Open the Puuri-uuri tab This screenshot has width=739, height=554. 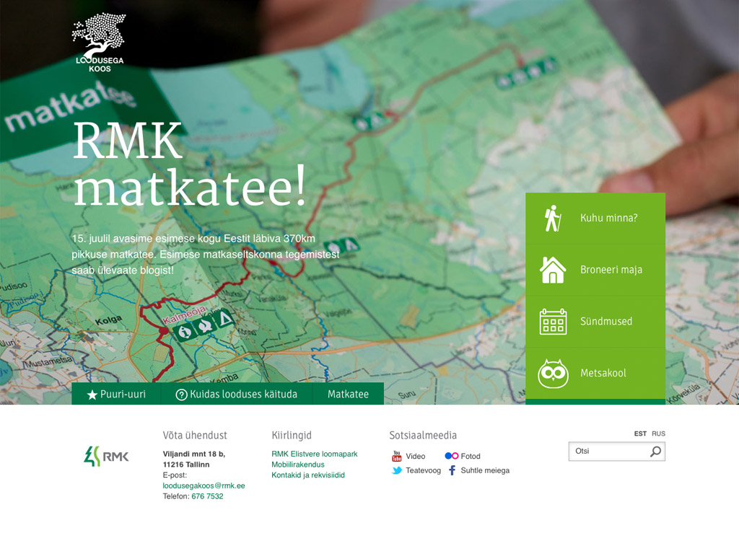(x=116, y=394)
